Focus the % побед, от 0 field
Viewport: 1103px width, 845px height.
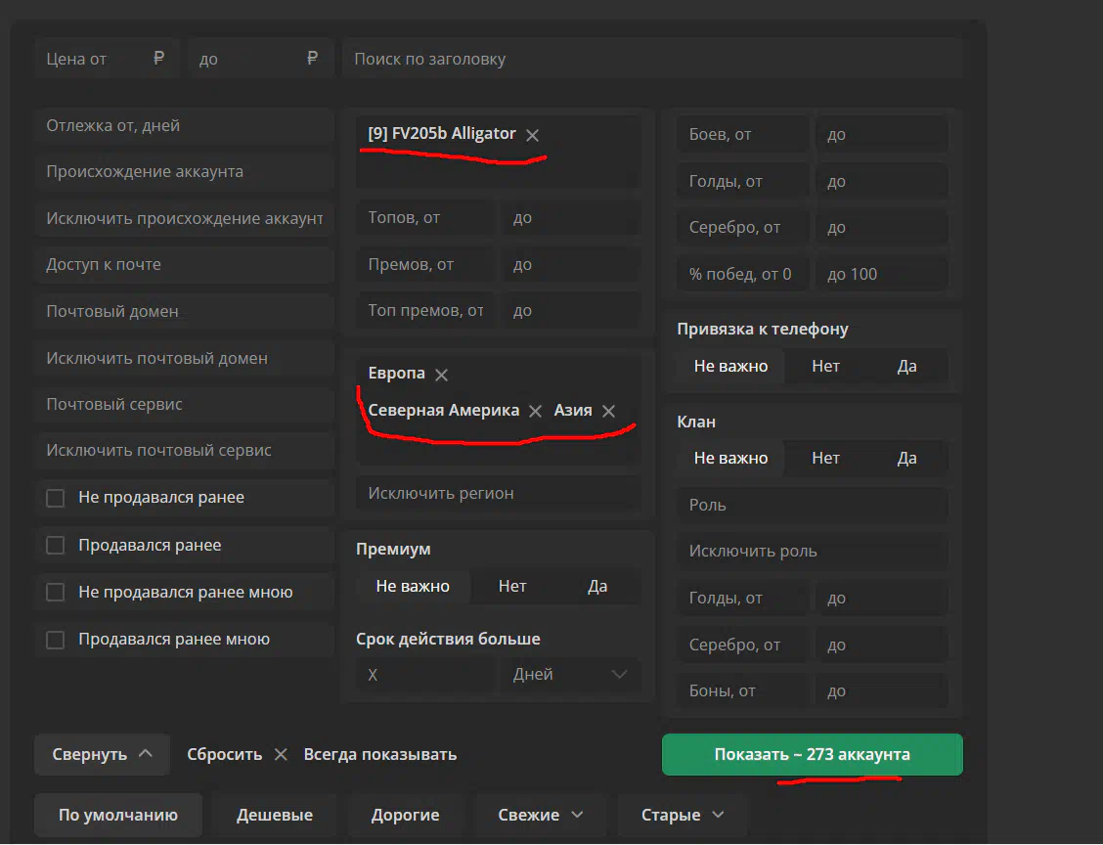click(x=743, y=275)
